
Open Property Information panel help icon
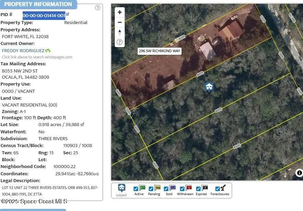pos(98,8)
